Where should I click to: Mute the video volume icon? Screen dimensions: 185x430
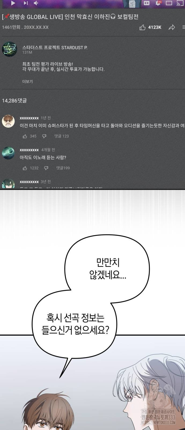[x=36, y=3]
